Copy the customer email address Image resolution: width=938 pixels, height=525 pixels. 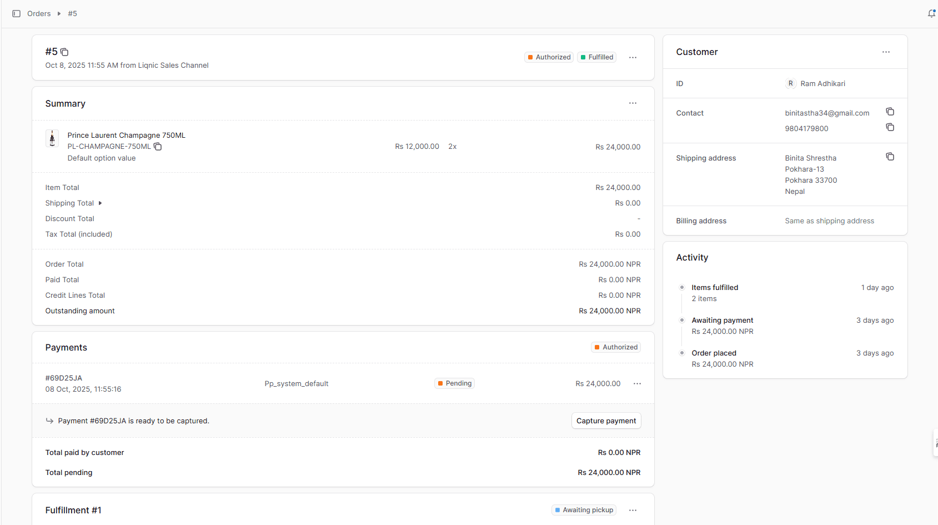(x=890, y=111)
